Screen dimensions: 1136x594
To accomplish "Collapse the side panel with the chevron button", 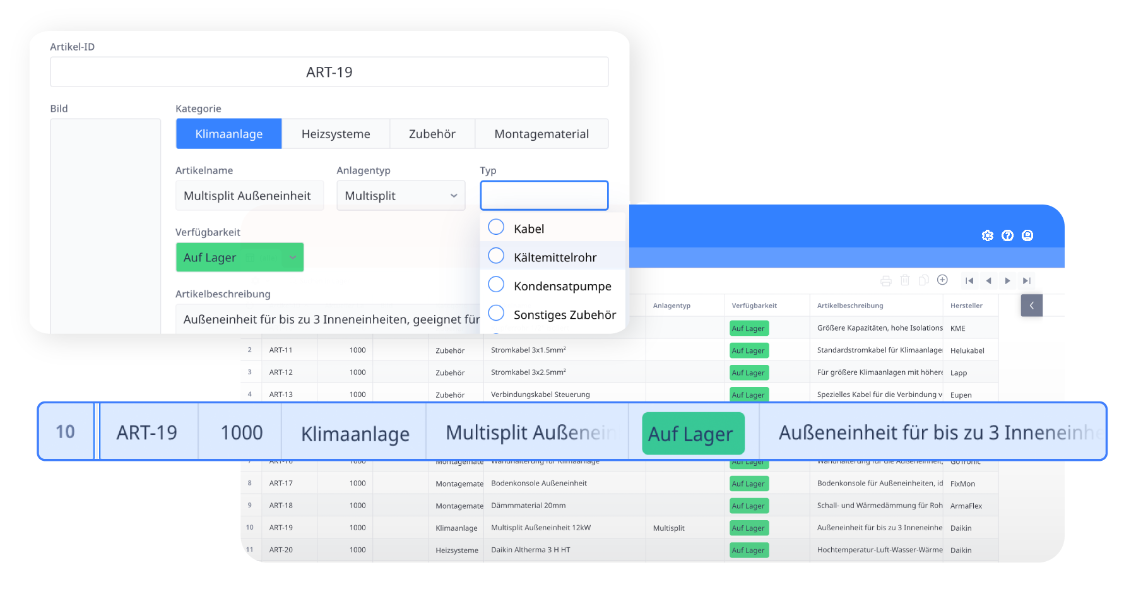I will point(1031,305).
